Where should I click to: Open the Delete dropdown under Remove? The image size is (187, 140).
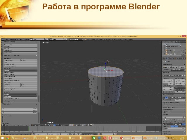20,94
